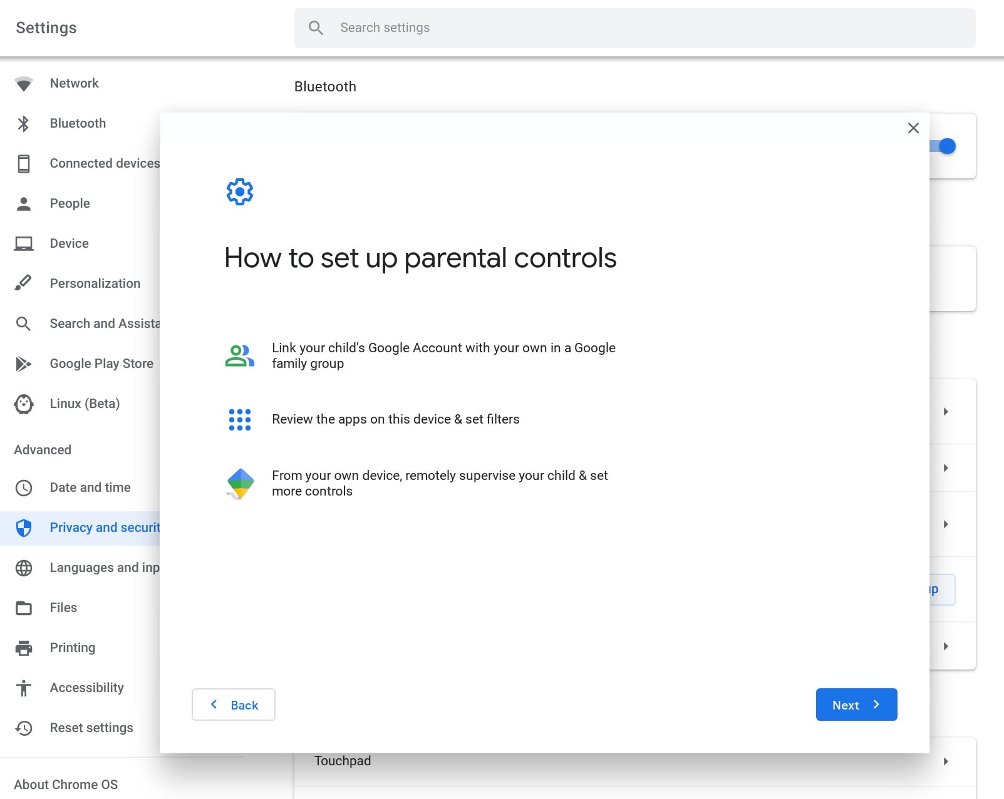Click the Network wifi icon in sidebar
Image resolution: width=1004 pixels, height=799 pixels.
24,84
